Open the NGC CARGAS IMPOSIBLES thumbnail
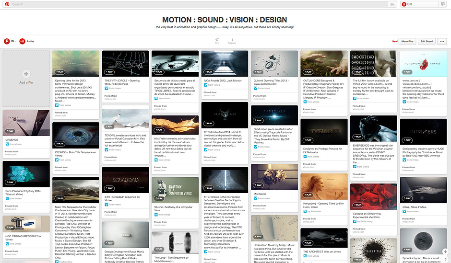451x263 pixels. [26, 224]
